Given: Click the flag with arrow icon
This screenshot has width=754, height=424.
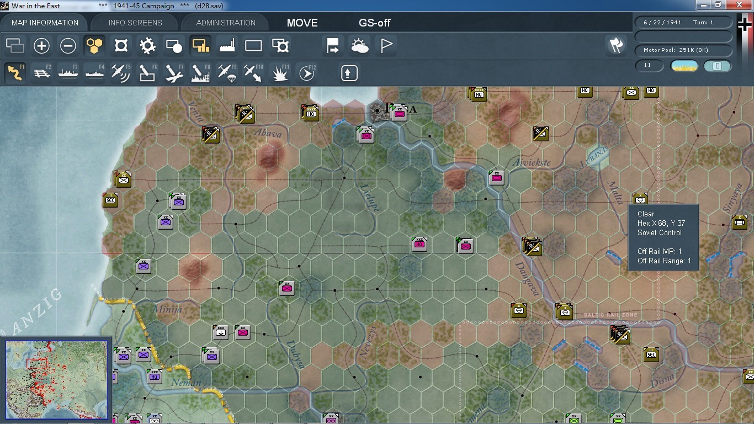Looking at the screenshot, I should pos(333,46).
